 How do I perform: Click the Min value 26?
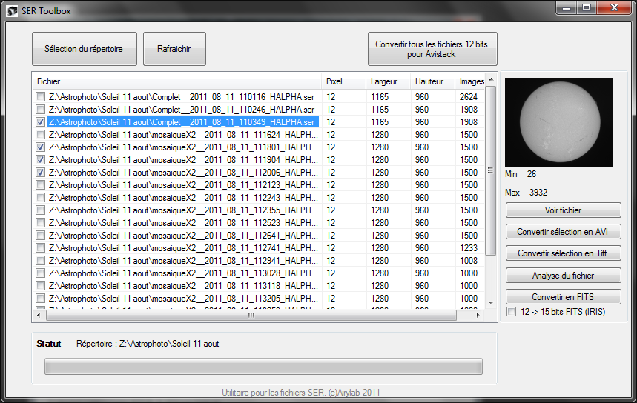tap(532, 174)
